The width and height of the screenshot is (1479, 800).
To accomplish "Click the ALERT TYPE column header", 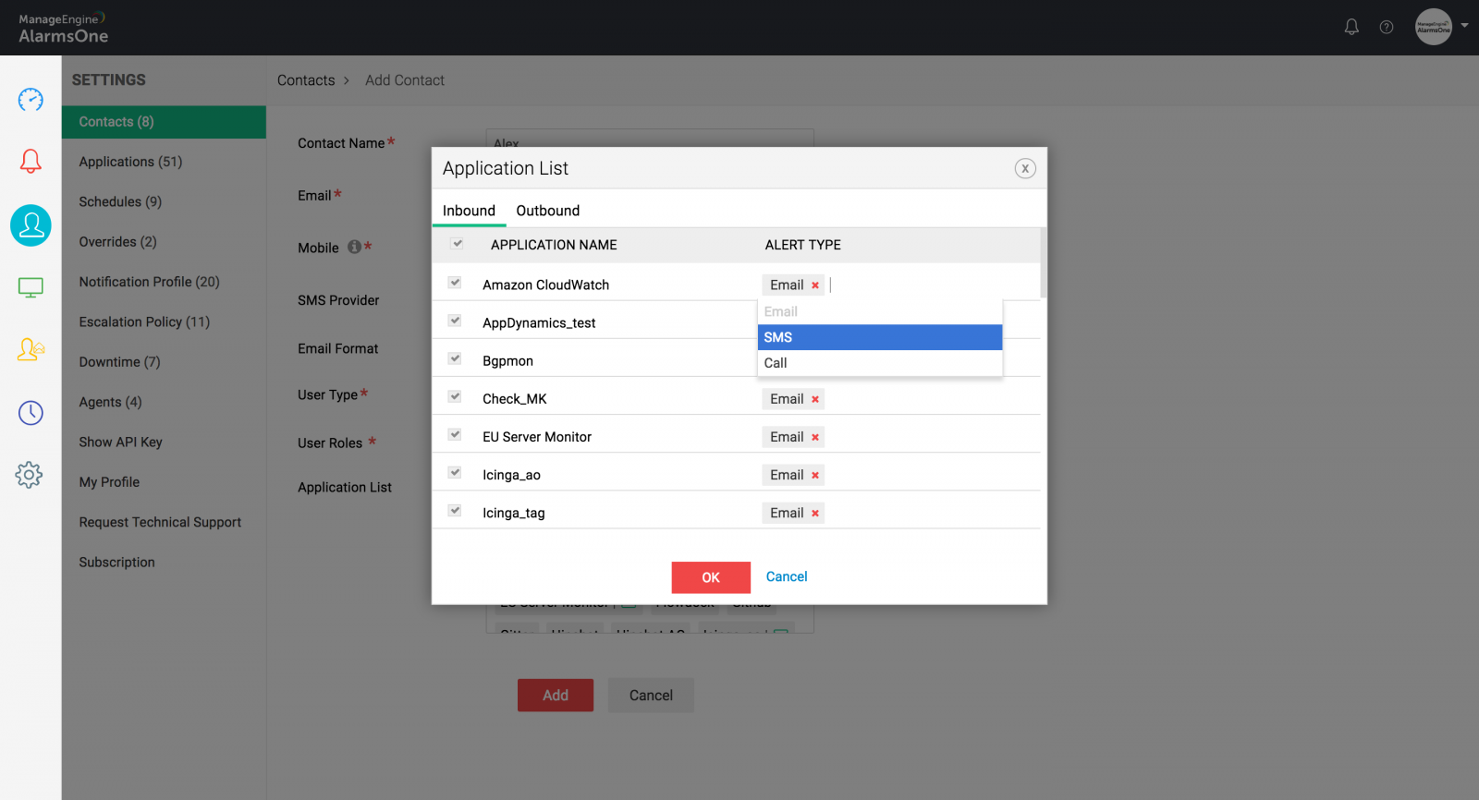I will [803, 245].
